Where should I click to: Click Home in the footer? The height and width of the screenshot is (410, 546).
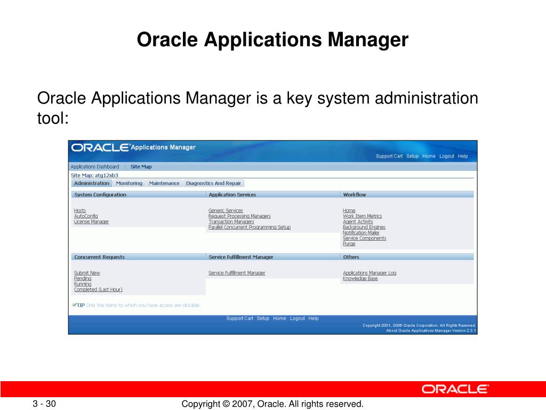click(x=279, y=318)
